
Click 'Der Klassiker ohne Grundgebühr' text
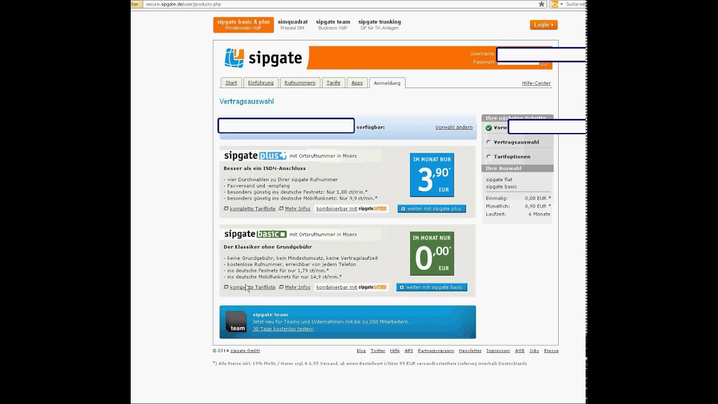(x=268, y=247)
